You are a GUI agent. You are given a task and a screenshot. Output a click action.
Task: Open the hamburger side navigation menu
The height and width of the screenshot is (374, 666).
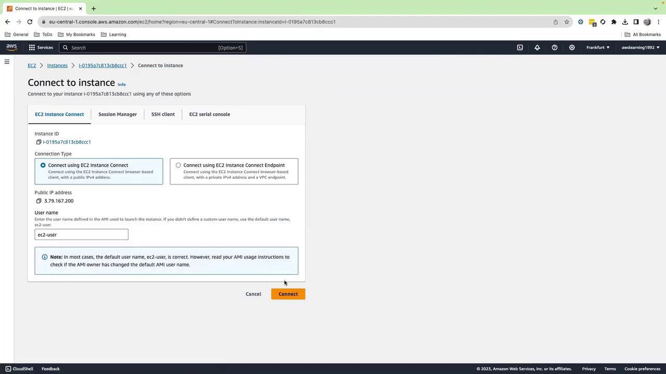tap(7, 62)
